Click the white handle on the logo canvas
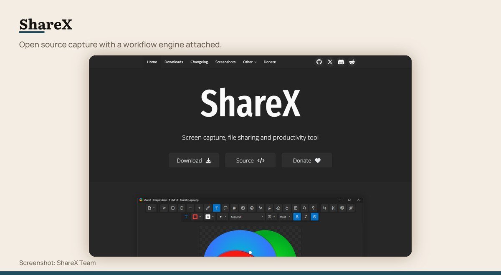The height and width of the screenshot is (275, 501). click(250, 252)
